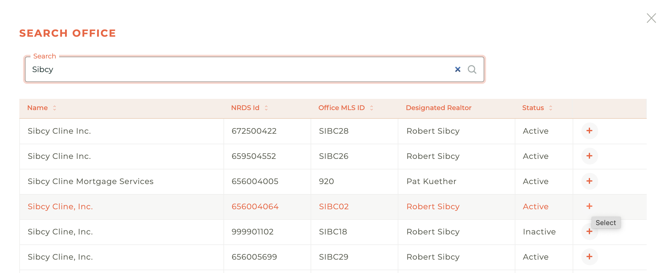Add office with MLS ID SIBC29
The image size is (666, 273).
coord(589,257)
